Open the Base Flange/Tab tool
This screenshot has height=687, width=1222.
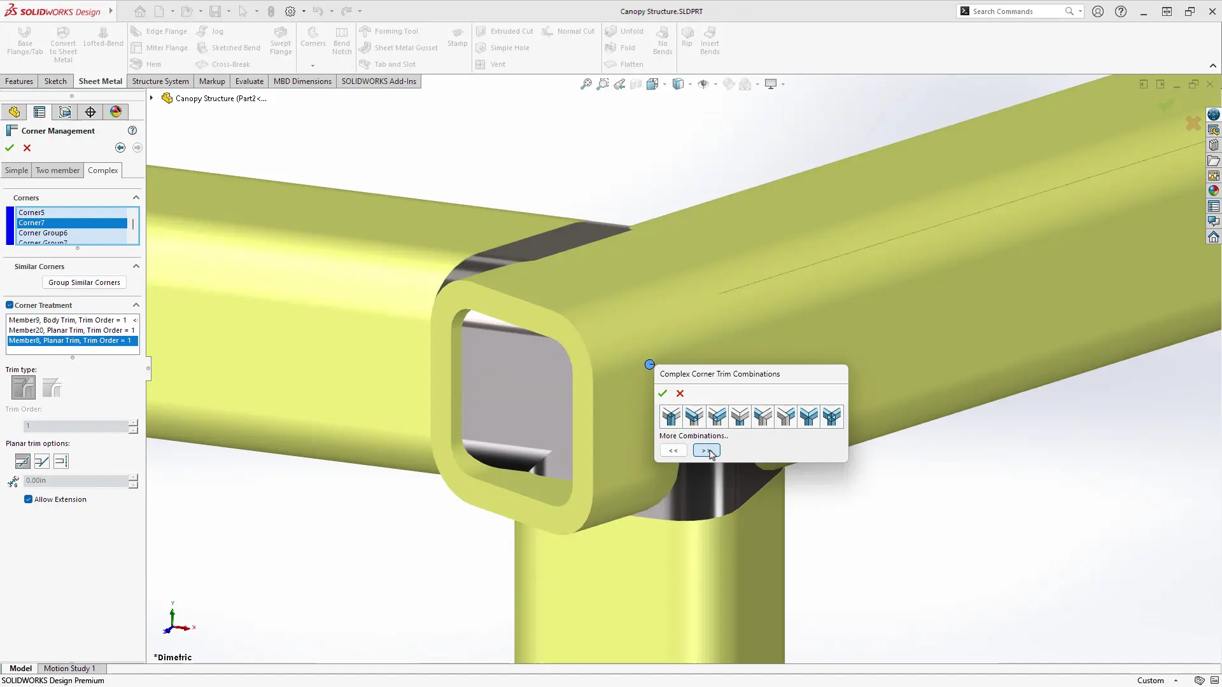[x=24, y=41]
